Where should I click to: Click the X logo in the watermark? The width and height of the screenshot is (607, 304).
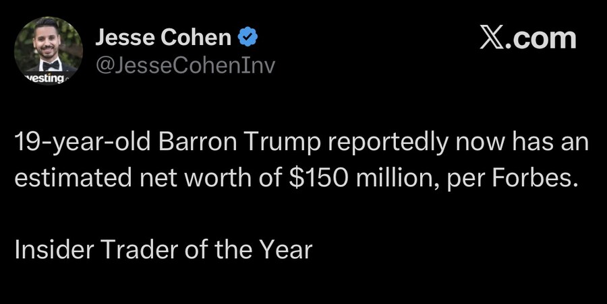494,38
